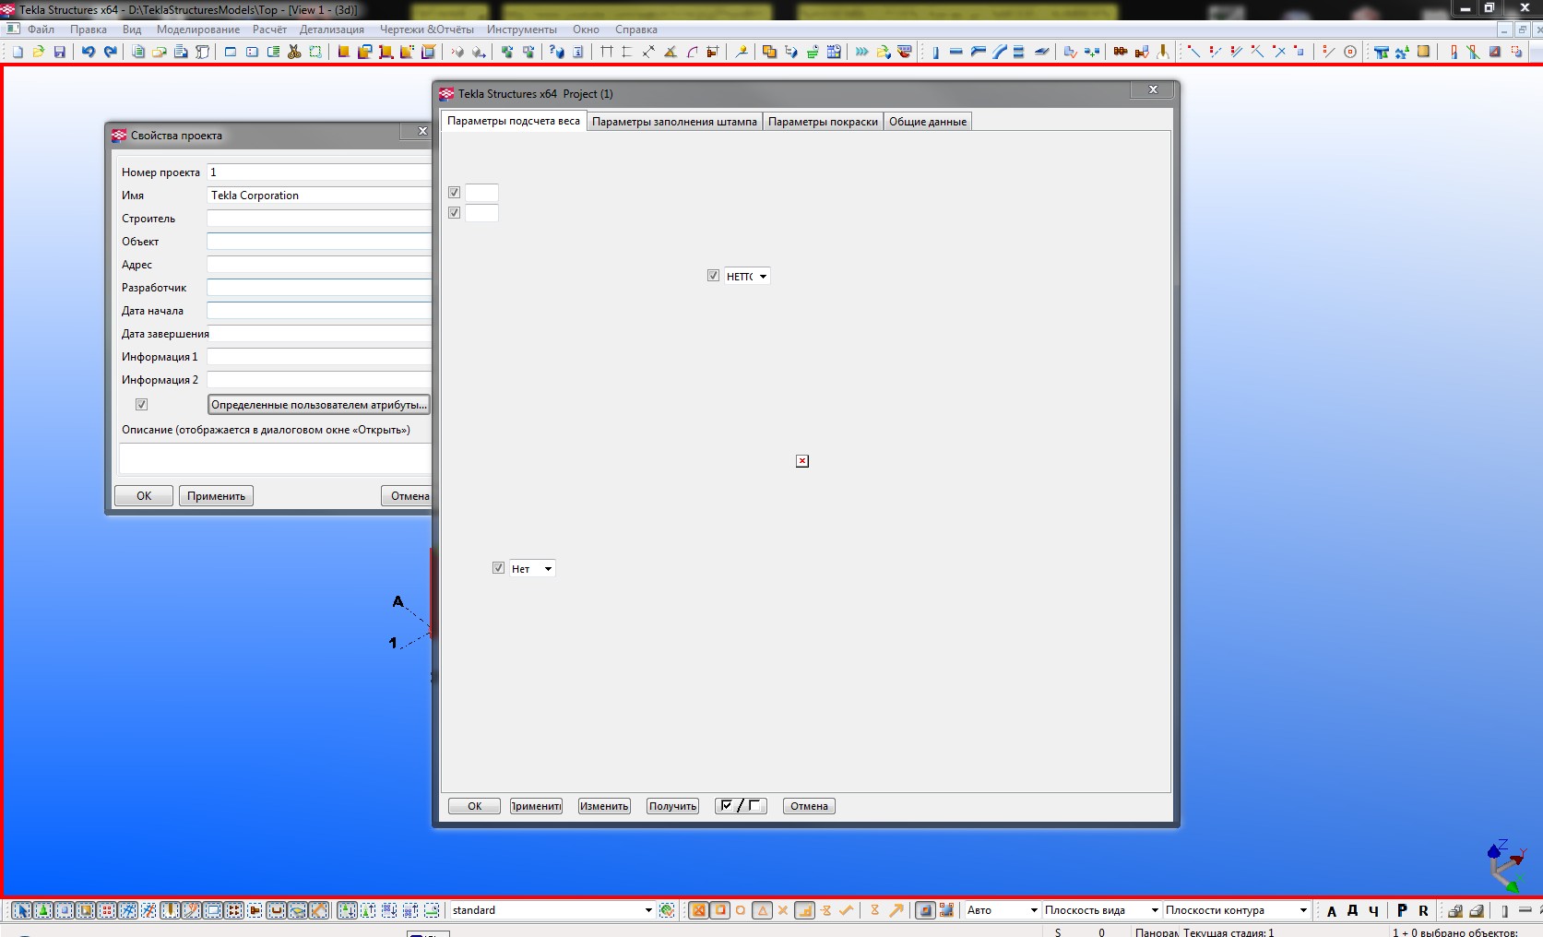
Task: Click the orange diagonal arrow snap icon
Action: [896, 910]
